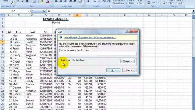The image size is (195, 110).
Task: Click the Merge & Center icon
Action: [x=80, y=1]
